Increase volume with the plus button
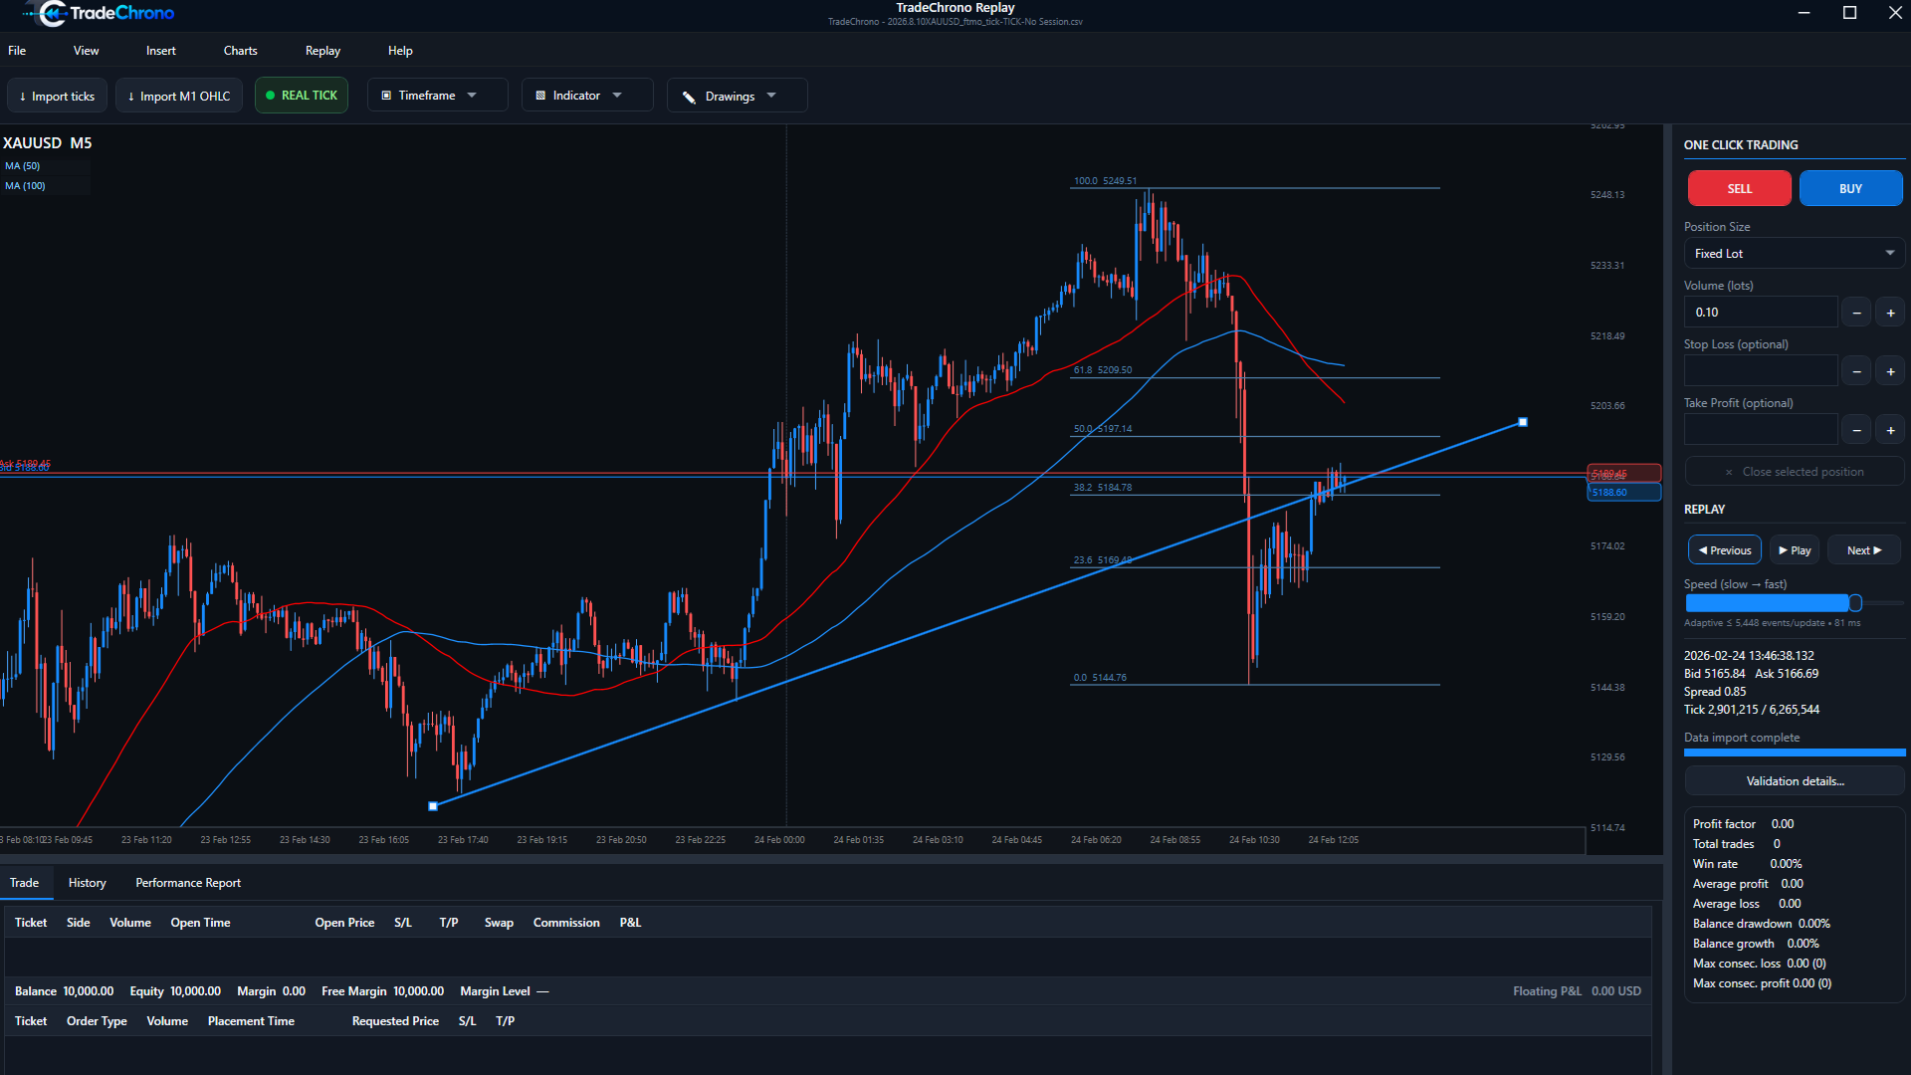Screen dimensions: 1911x1075 pyautogui.click(x=1890, y=313)
